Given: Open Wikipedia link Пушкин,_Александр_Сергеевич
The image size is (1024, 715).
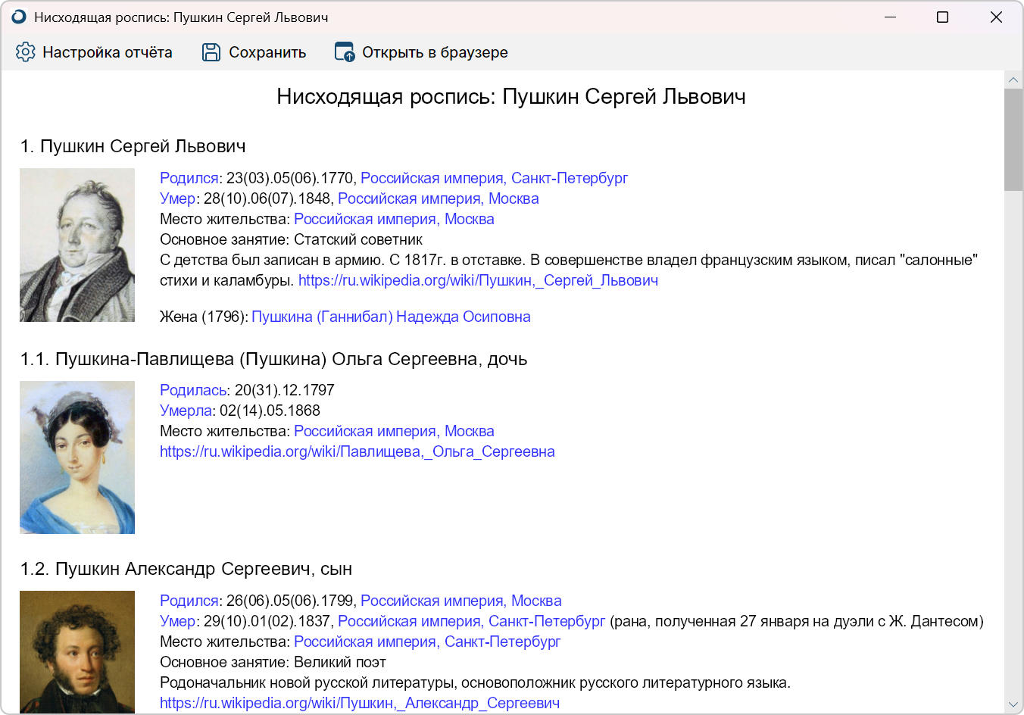Looking at the screenshot, I should pyautogui.click(x=360, y=703).
